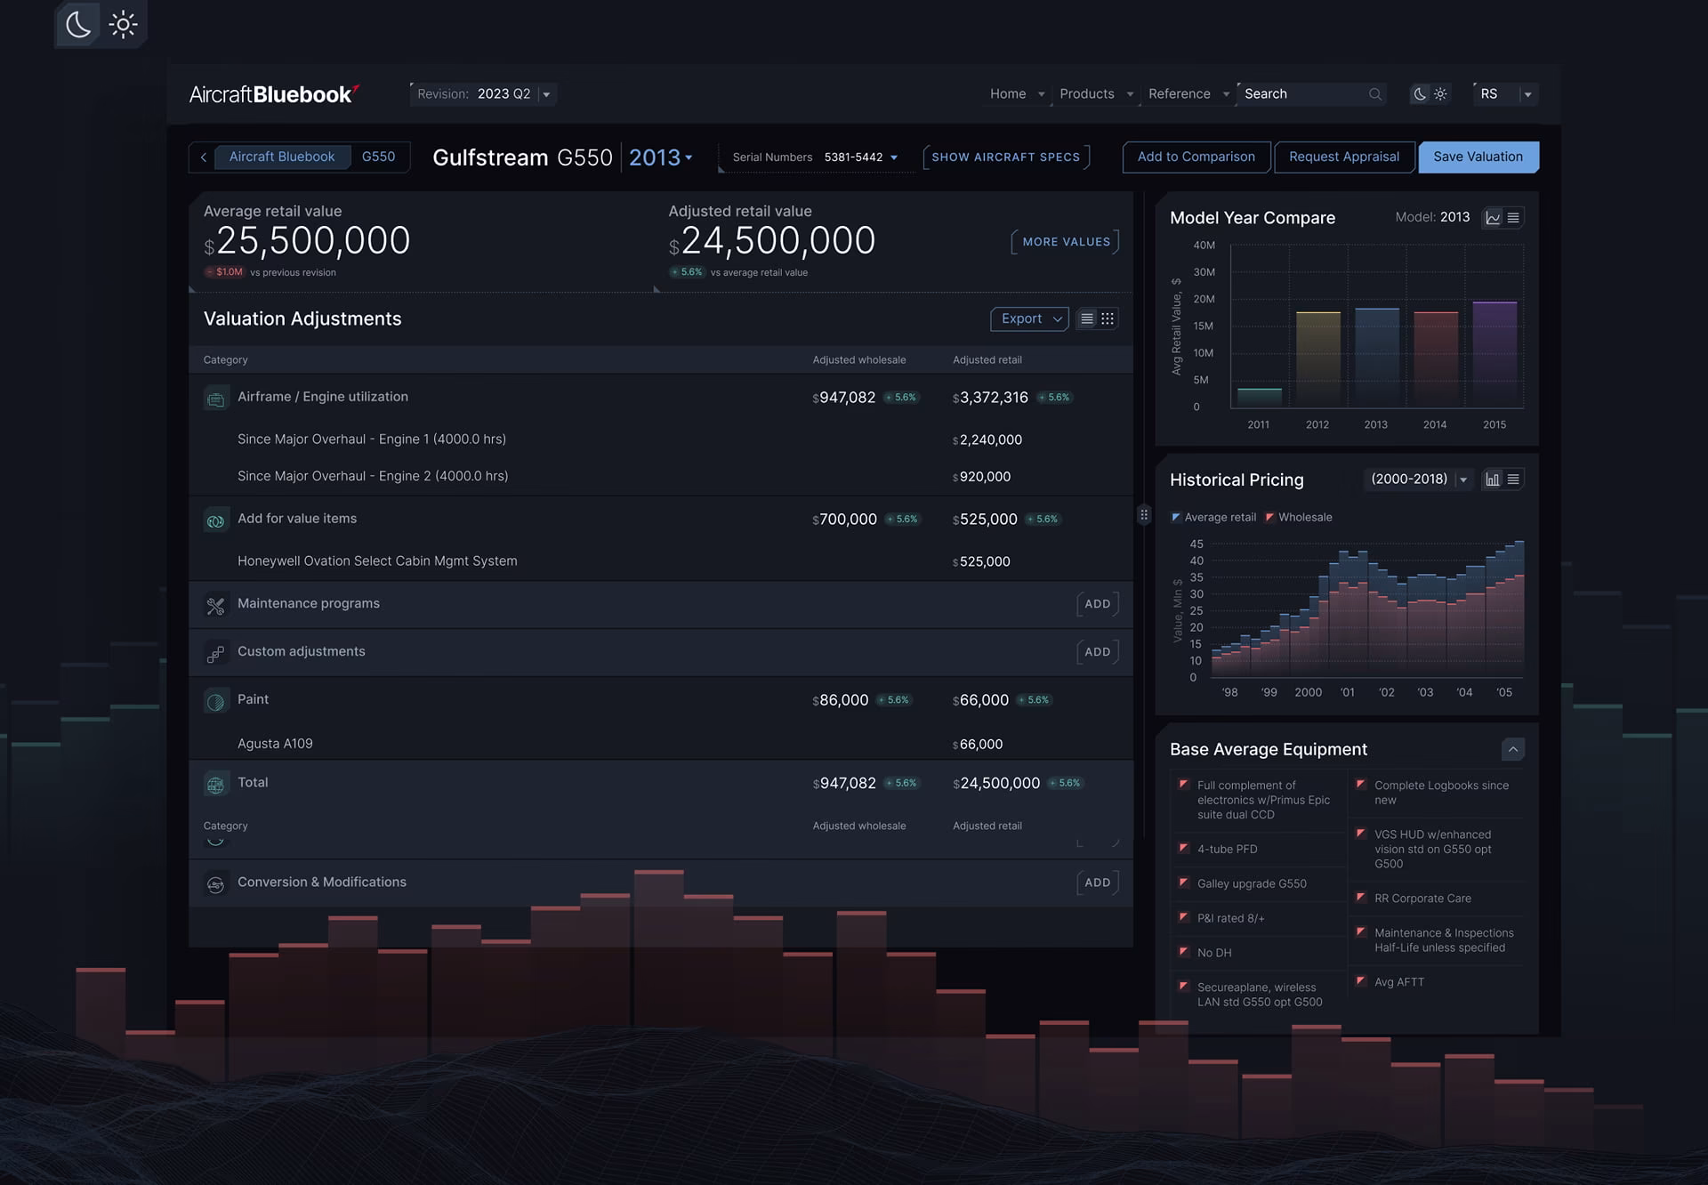Click the 2013 bar in Model Year Compare
Screen dimensions: 1708x1185
[1376, 358]
